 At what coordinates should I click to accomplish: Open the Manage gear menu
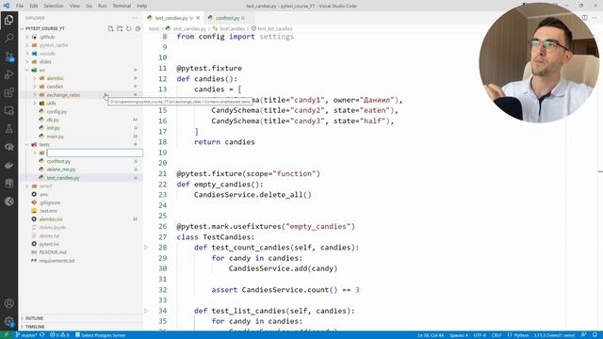coord(8,321)
